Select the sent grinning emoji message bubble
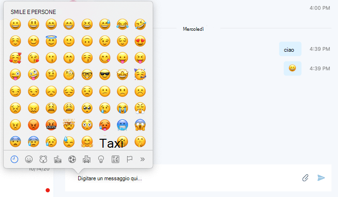The height and width of the screenshot is (197, 338). (292, 68)
